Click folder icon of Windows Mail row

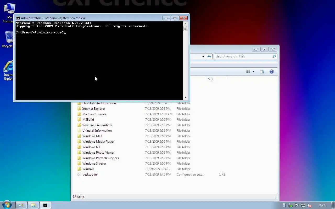(x=79, y=136)
